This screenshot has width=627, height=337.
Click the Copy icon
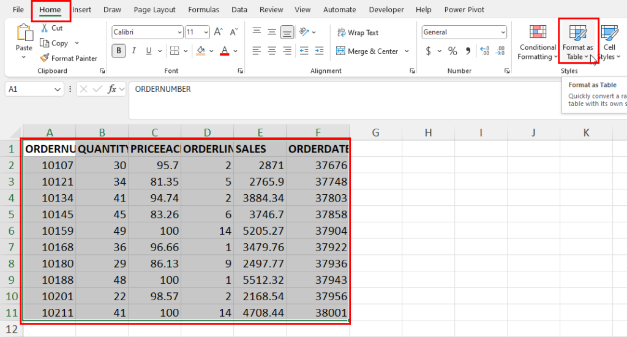click(x=44, y=43)
